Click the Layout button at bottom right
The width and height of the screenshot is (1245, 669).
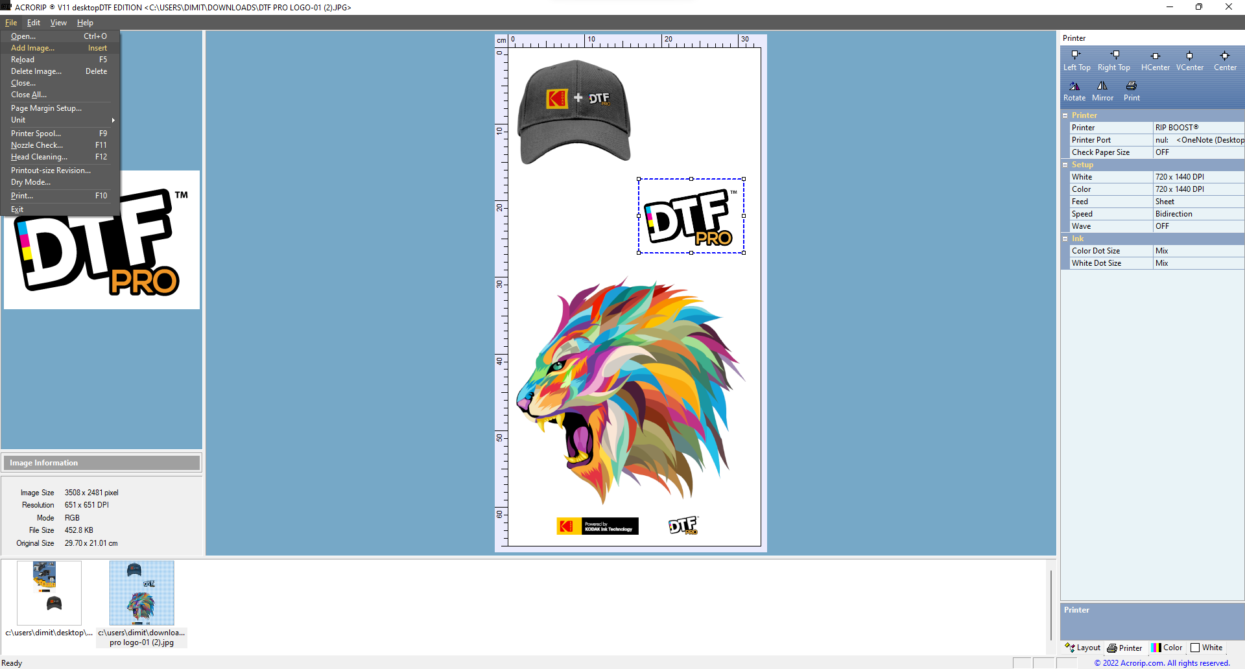click(x=1083, y=647)
